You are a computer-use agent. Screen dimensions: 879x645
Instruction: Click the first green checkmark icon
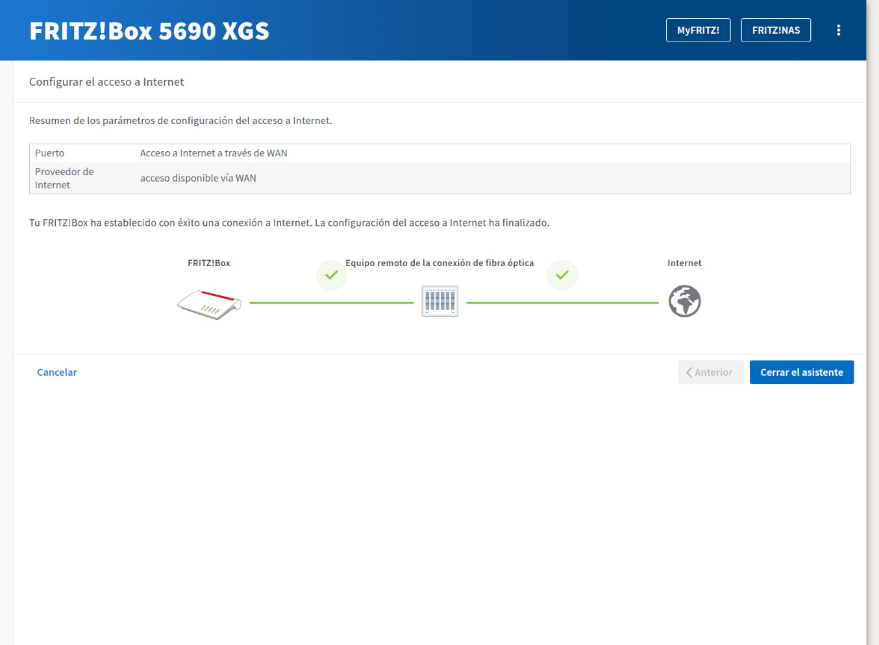331,275
